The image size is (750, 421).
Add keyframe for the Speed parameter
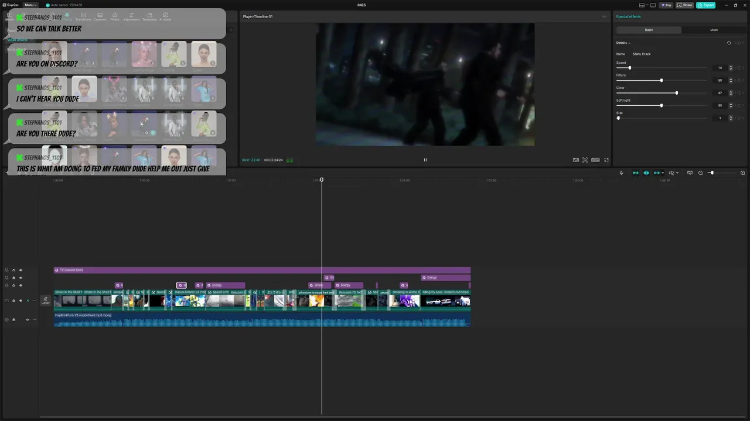pyautogui.click(x=739, y=68)
